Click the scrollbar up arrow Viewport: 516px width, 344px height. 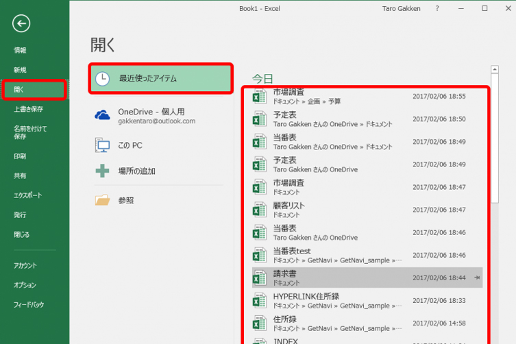coord(494,69)
